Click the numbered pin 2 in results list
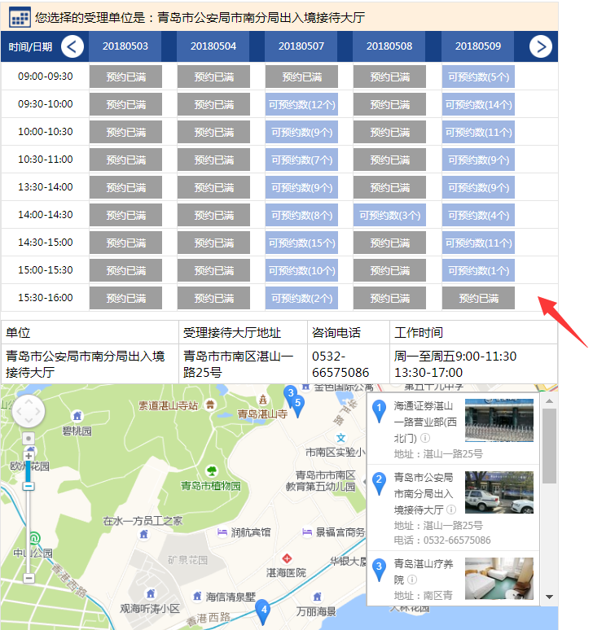615x630 pixels. pyautogui.click(x=379, y=483)
